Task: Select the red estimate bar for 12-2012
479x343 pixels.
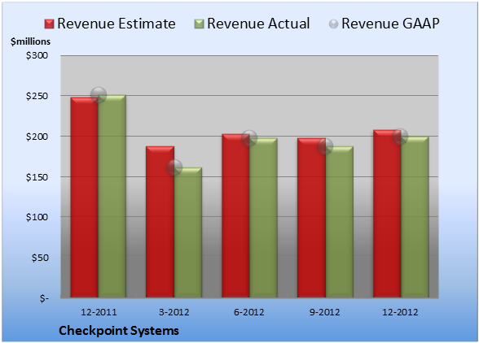Action: click(387, 214)
